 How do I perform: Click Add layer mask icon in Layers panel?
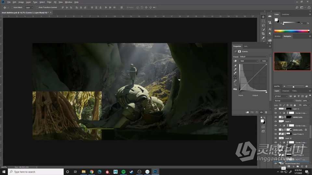[289, 167]
